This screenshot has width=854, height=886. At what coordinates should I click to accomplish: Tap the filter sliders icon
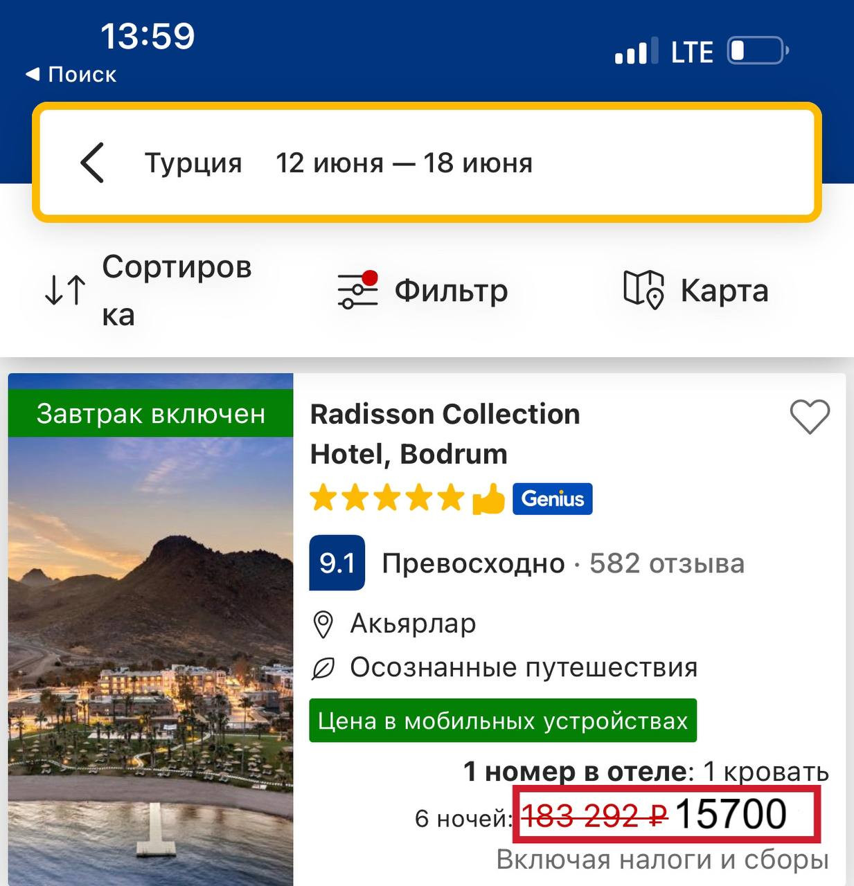[x=357, y=290]
